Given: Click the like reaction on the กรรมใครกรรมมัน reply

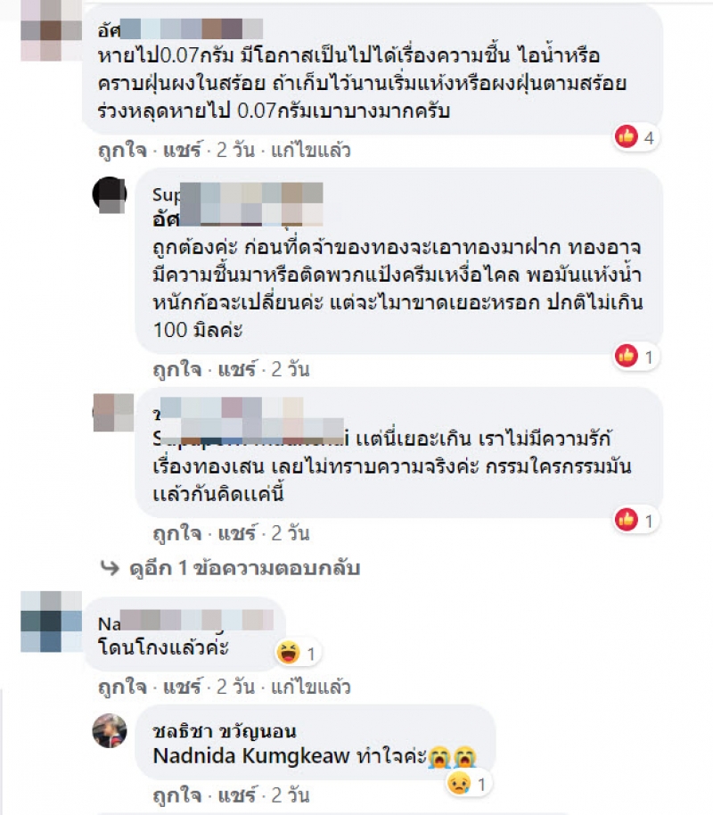Looking at the screenshot, I should [x=627, y=520].
